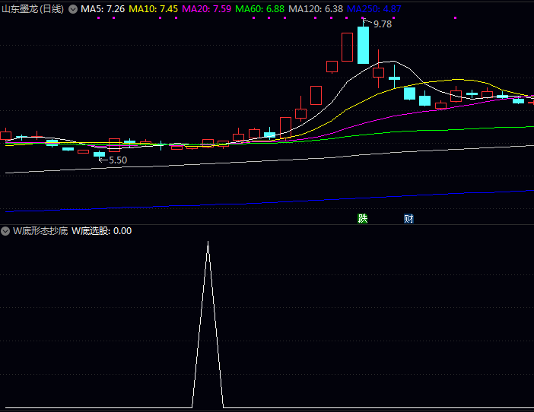Click the 9.78 high price label
The width and height of the screenshot is (534, 412).
383,24
